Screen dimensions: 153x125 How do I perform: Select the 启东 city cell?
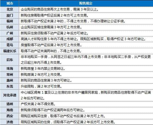click(x=10, y=60)
